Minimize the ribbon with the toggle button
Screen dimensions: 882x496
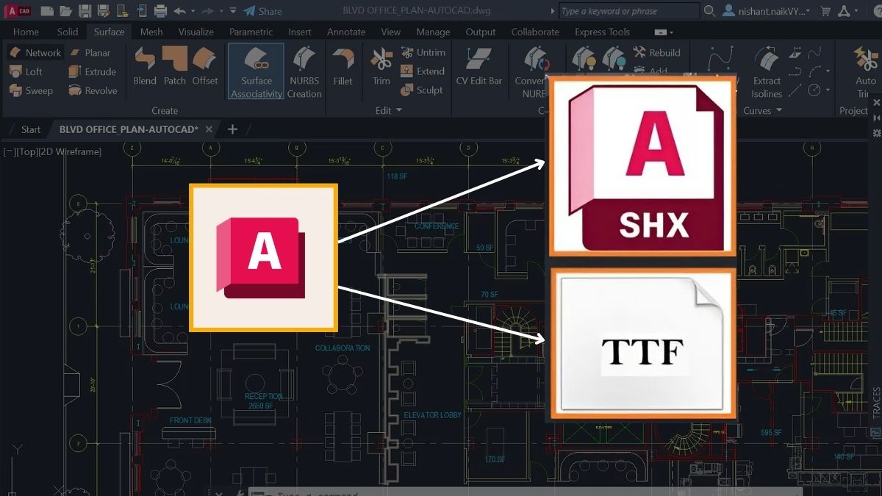(661, 32)
